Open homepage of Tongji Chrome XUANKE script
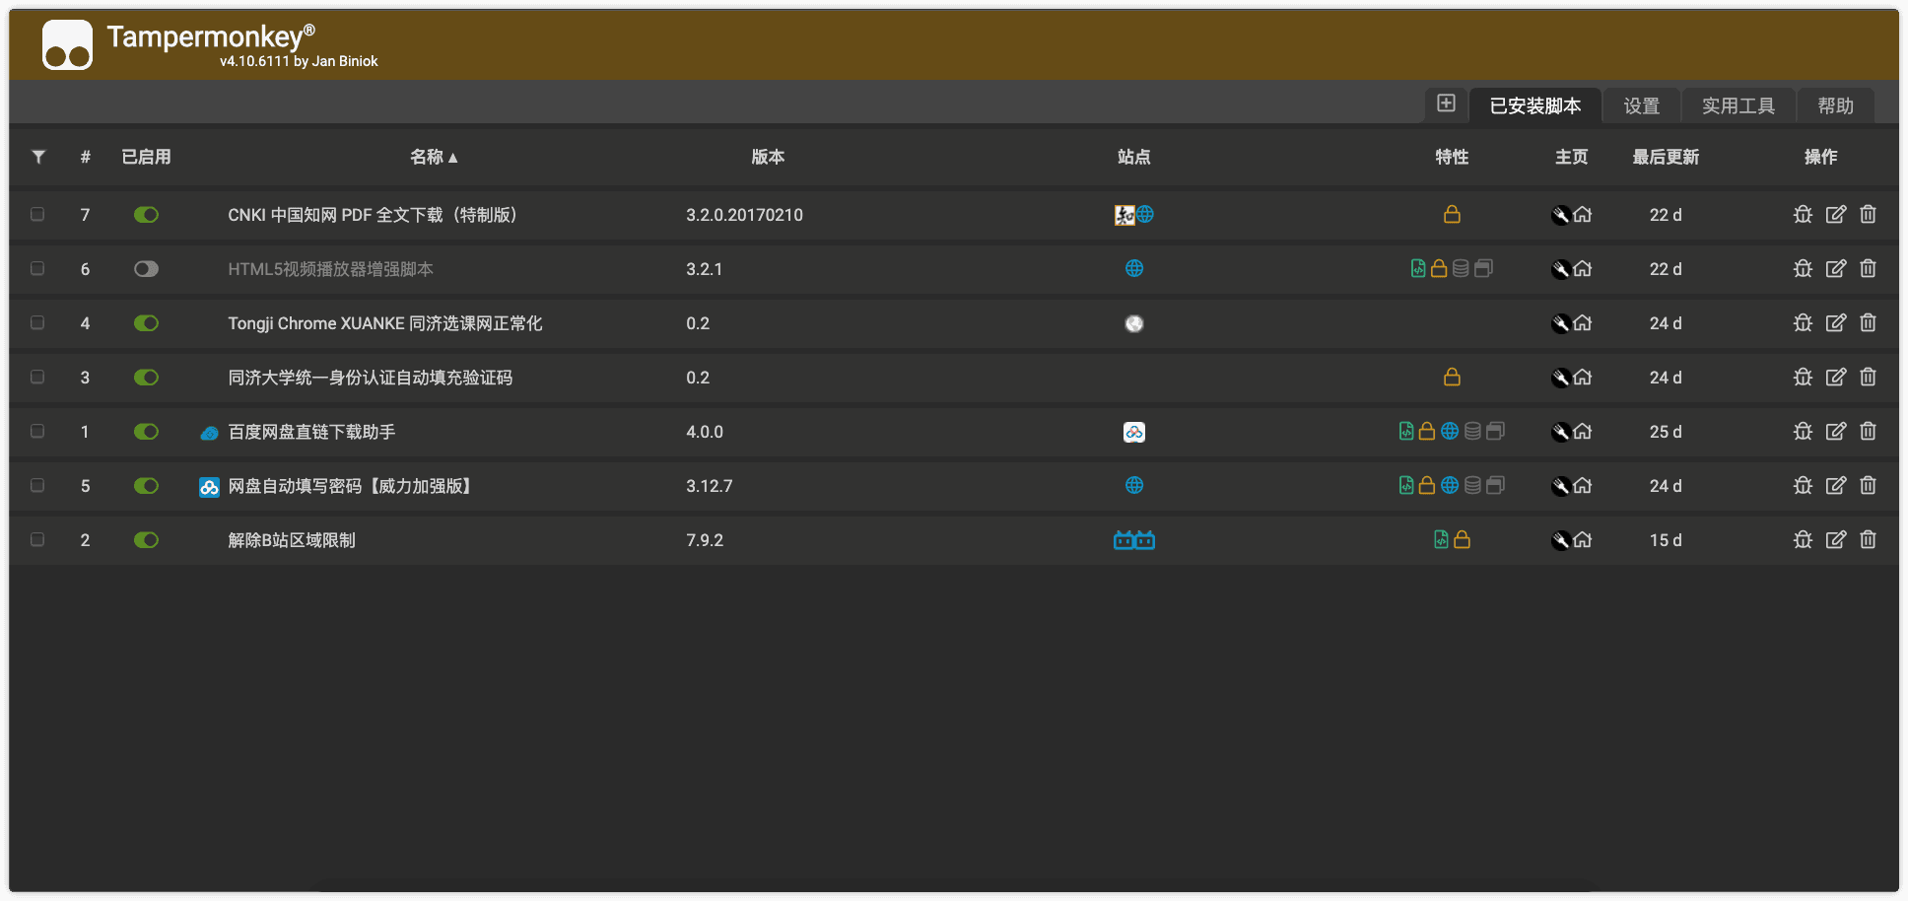 [1583, 323]
